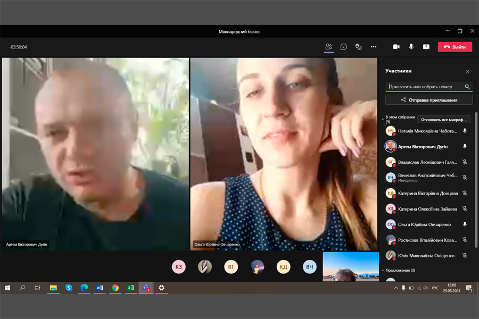Open the meeting chat icon
Screen dimensions: 479x319
pyautogui.click(x=344, y=47)
